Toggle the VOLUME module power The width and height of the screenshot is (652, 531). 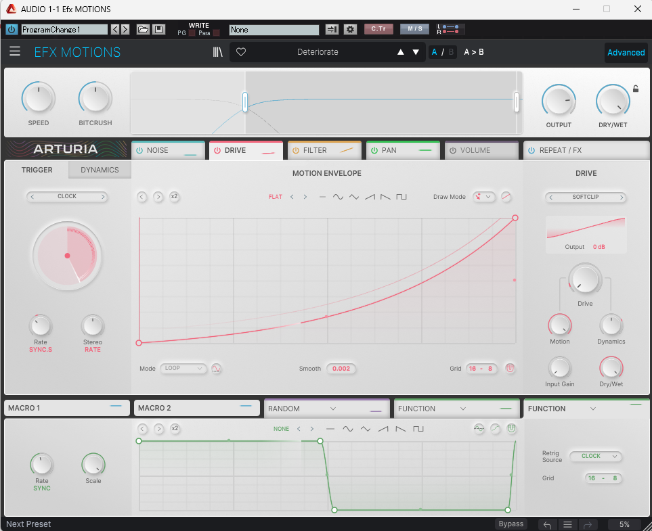pos(453,150)
